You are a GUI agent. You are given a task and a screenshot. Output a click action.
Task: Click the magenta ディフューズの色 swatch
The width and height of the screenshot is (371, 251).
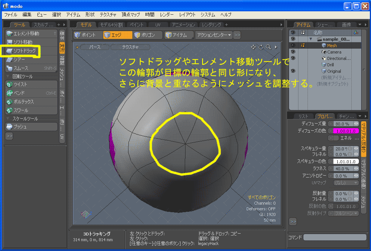click(x=346, y=131)
